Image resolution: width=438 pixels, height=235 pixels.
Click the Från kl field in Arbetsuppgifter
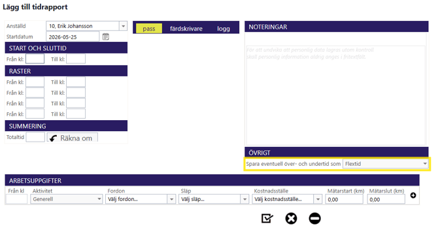click(16, 199)
